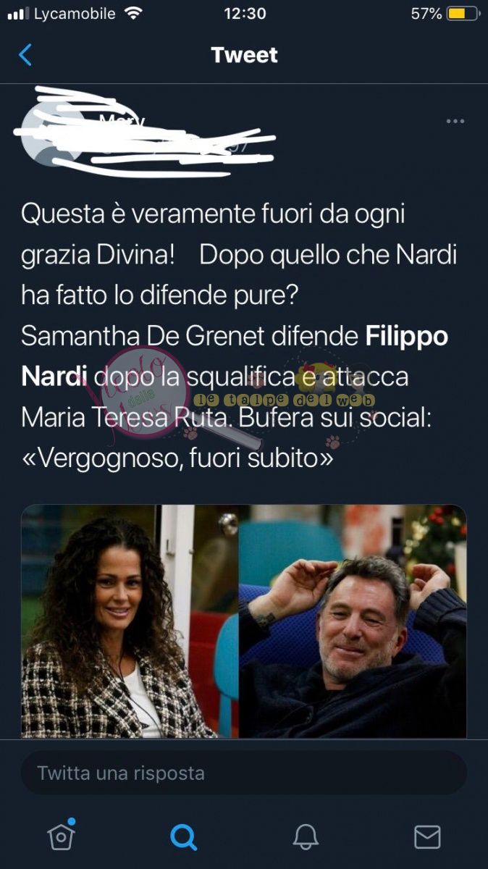Tap the Wi-Fi status icon

pyautogui.click(x=132, y=14)
